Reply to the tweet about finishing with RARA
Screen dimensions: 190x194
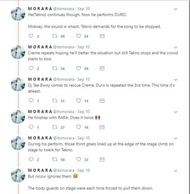[x=31, y=127]
